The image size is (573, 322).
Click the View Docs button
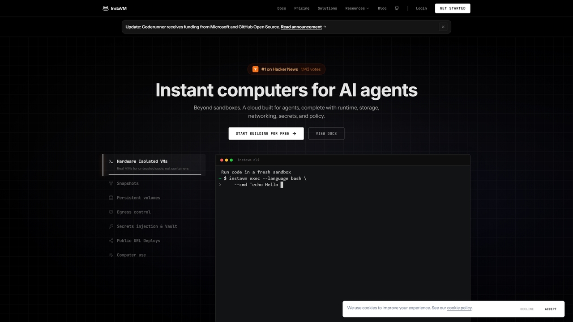point(326,133)
